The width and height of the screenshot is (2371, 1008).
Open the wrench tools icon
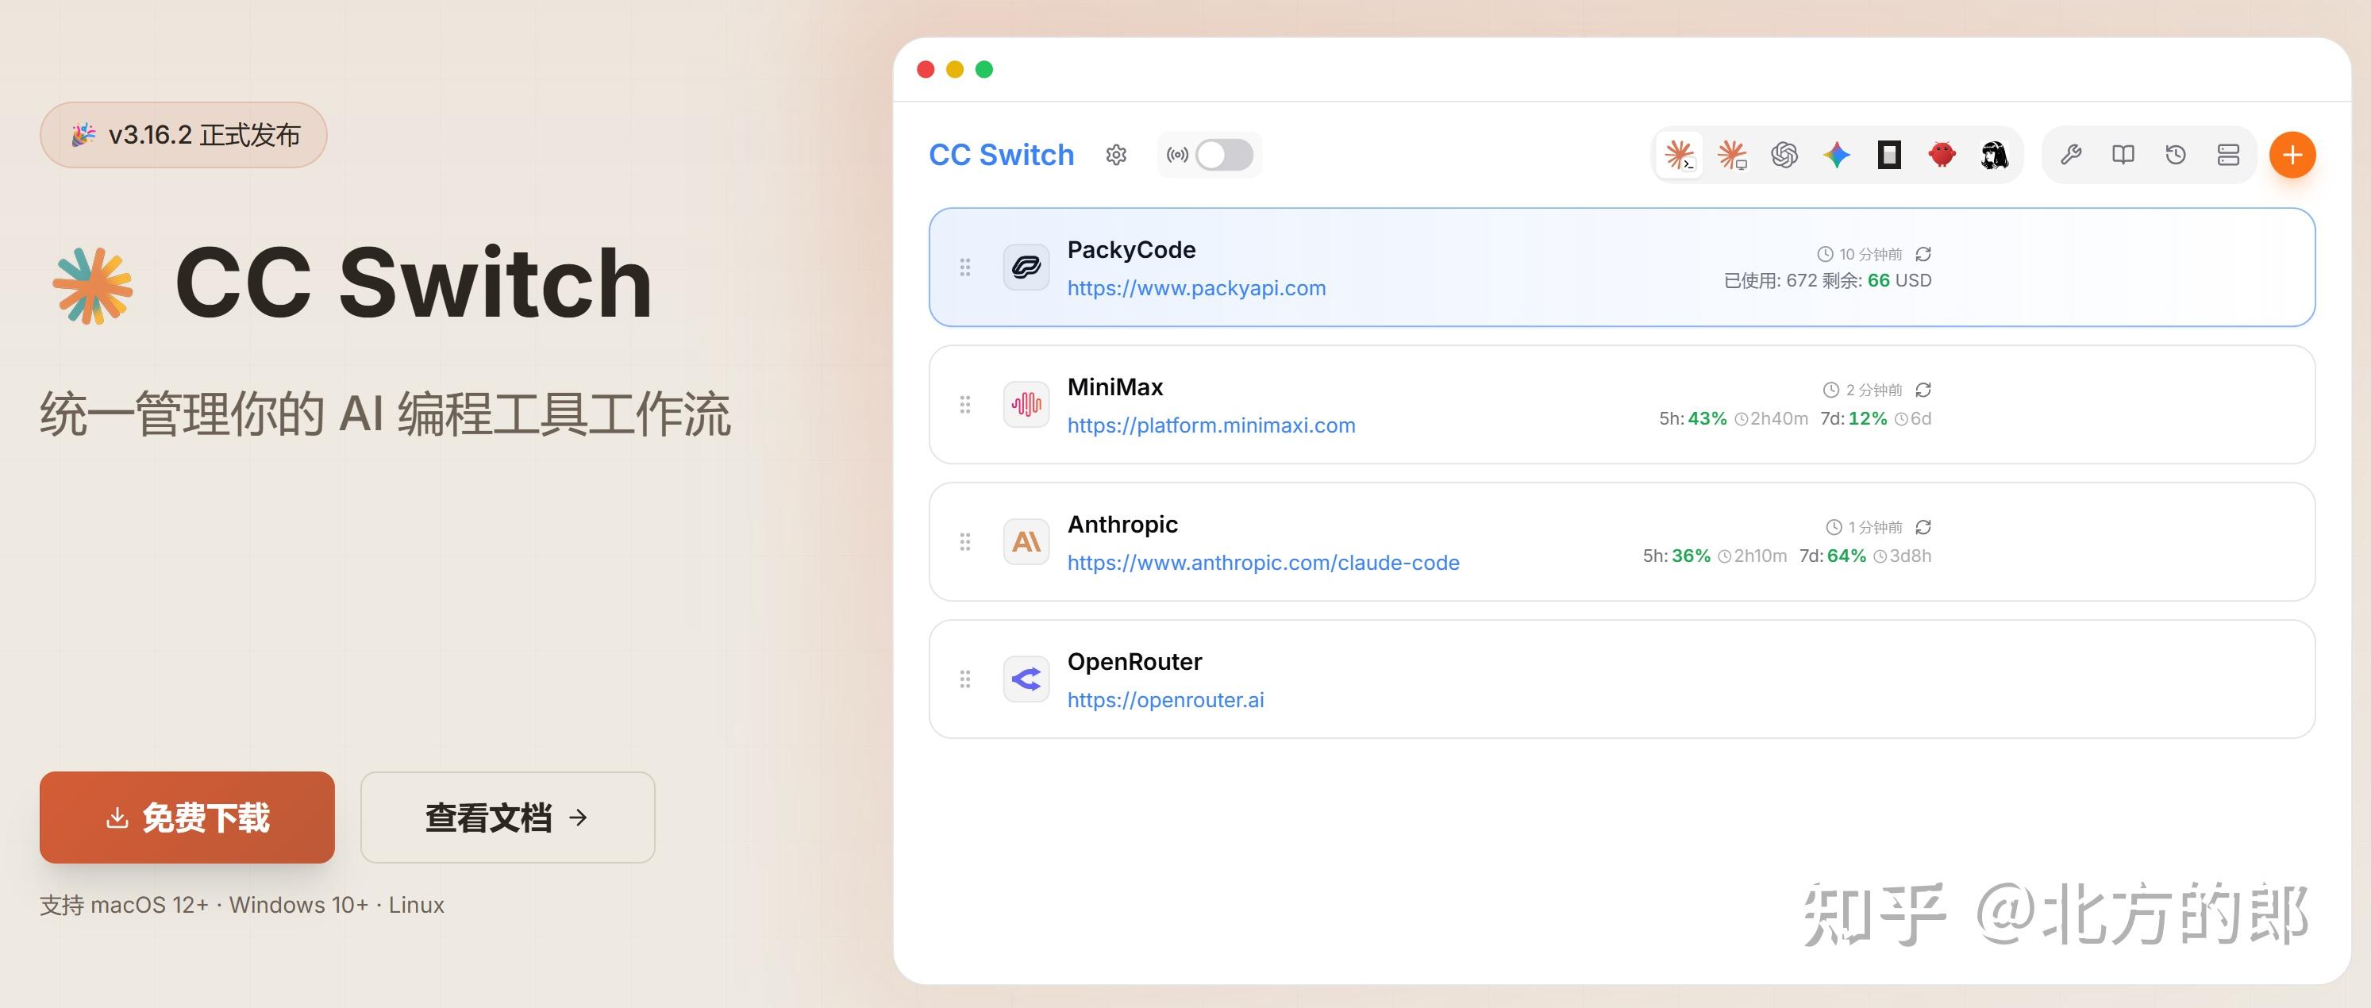point(2071,155)
